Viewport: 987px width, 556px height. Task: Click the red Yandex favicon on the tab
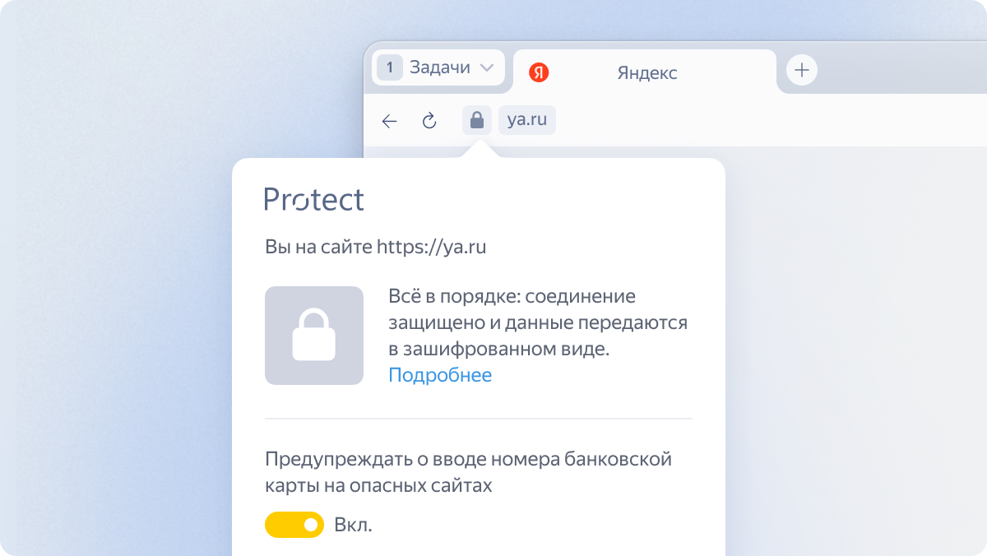539,72
